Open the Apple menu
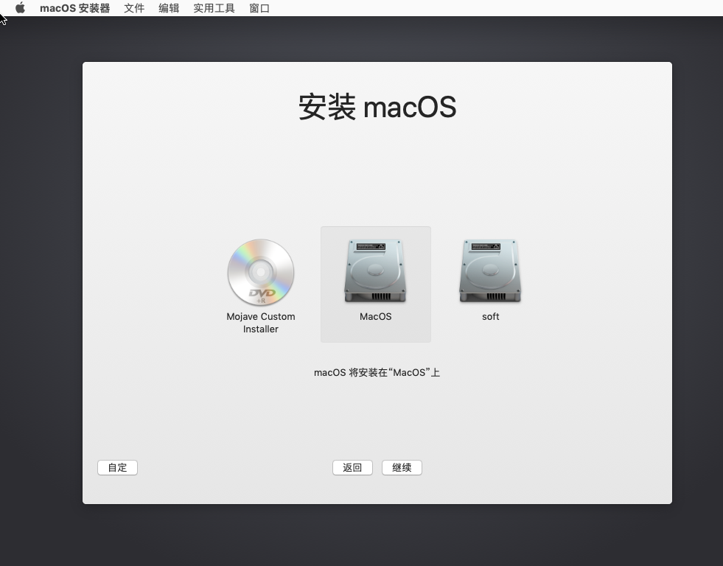This screenshot has height=566, width=723. click(20, 8)
